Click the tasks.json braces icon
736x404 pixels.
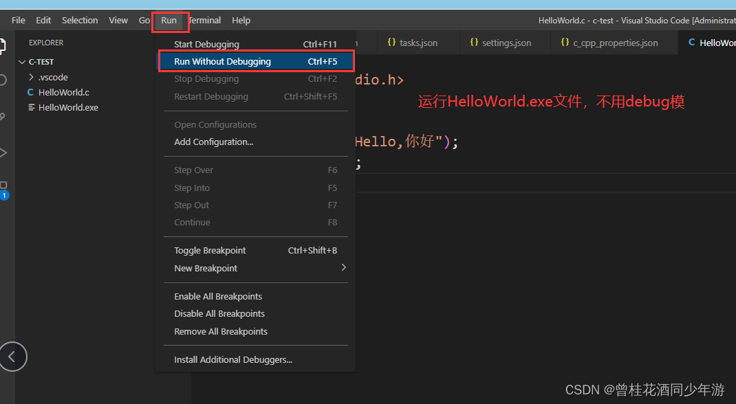point(391,42)
